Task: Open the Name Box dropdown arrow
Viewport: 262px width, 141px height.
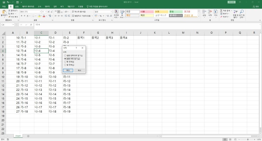Action: click(x=13, y=25)
